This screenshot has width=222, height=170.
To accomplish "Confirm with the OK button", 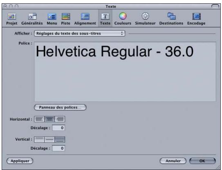I will [202, 161].
